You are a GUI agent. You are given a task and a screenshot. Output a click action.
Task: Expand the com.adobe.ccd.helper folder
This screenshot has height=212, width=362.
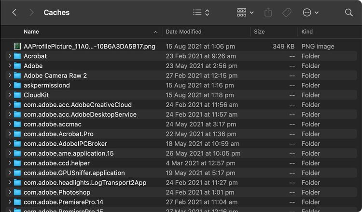[10, 163]
